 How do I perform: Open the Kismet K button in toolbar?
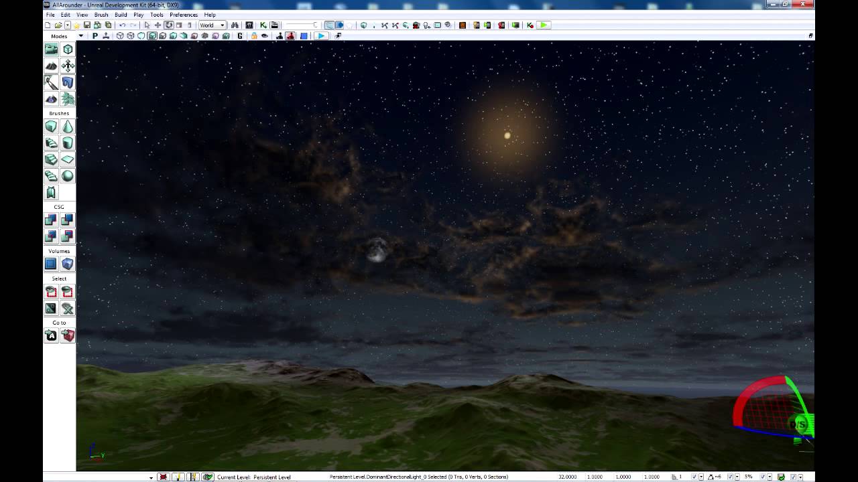click(x=263, y=25)
